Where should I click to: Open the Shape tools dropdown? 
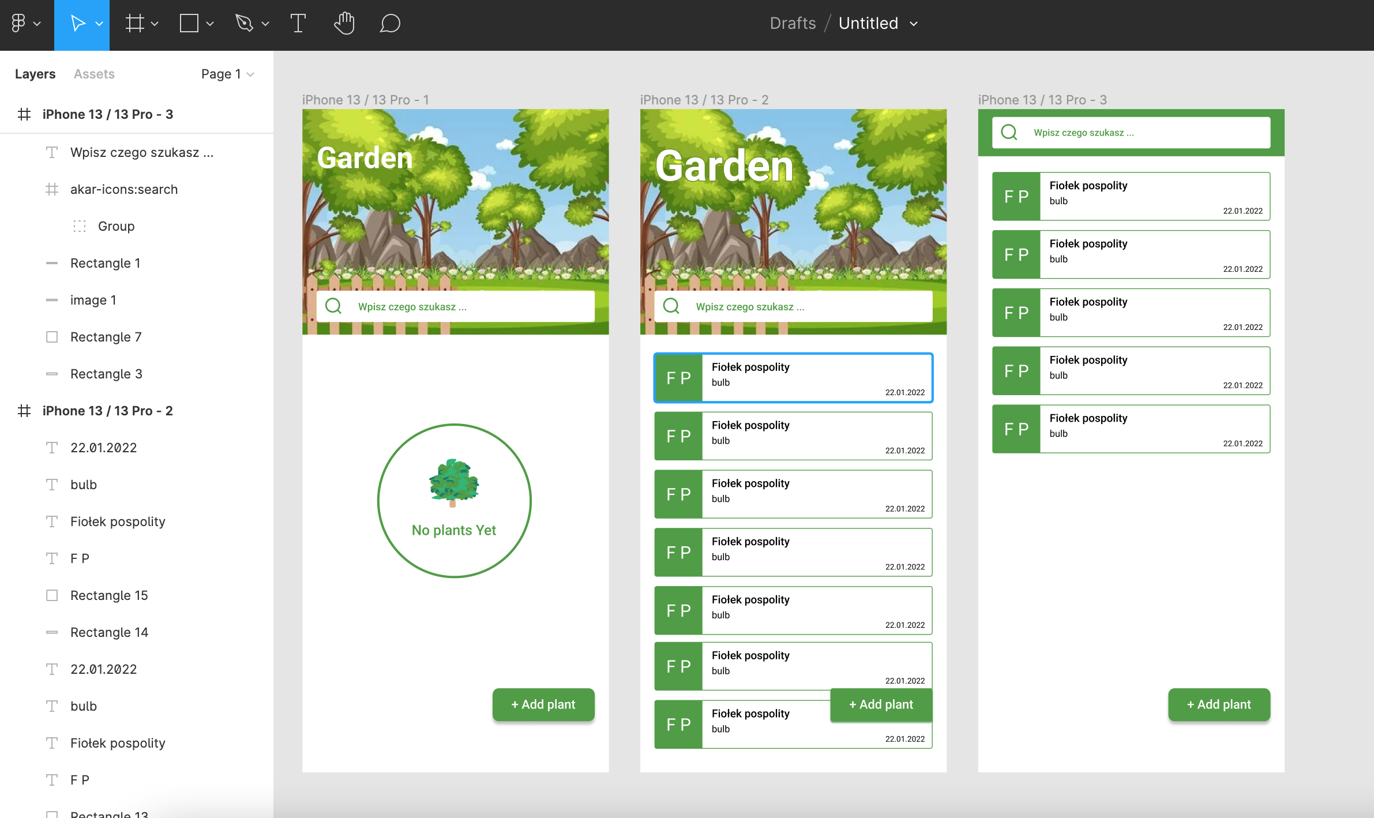[x=209, y=25]
